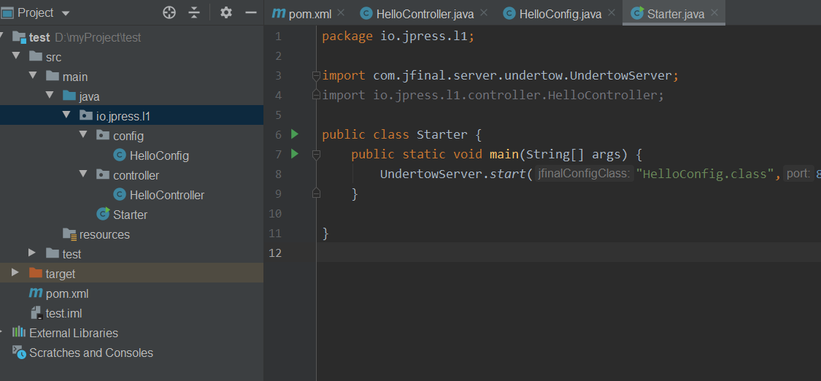Screen dimensions: 821x381
Task: Close the Starter.java tab
Action: pyautogui.click(x=714, y=12)
